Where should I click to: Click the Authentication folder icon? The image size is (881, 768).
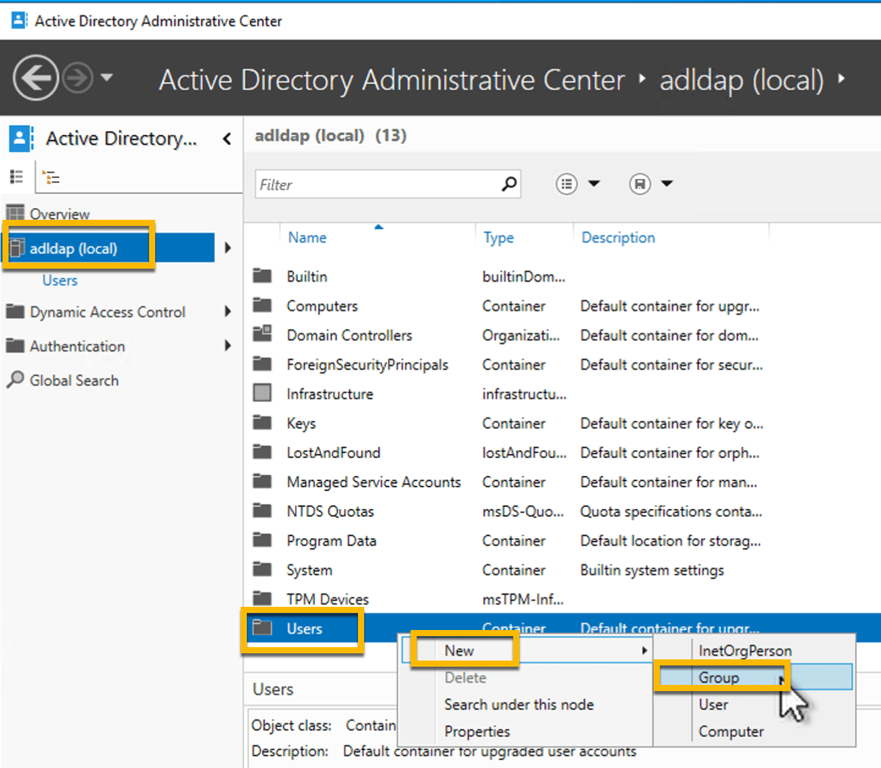coord(15,345)
